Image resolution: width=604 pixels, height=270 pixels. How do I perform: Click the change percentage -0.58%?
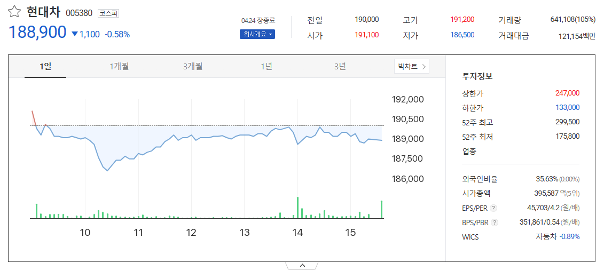[117, 34]
